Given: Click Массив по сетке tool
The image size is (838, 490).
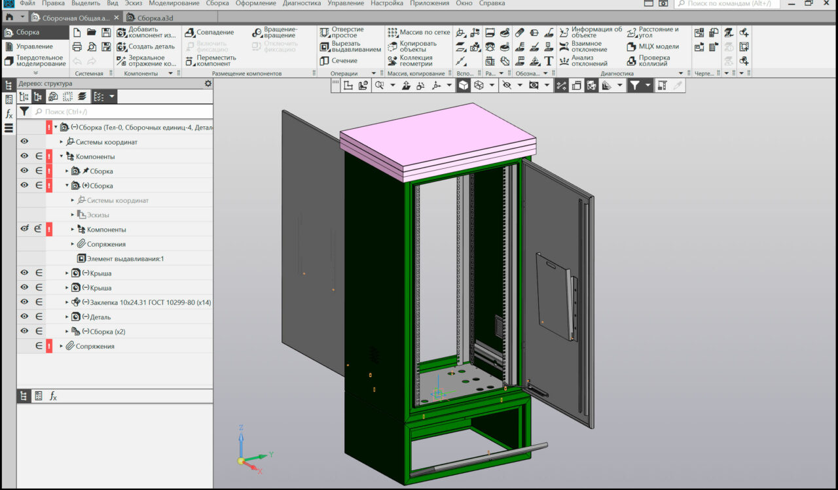Looking at the screenshot, I should click(418, 32).
